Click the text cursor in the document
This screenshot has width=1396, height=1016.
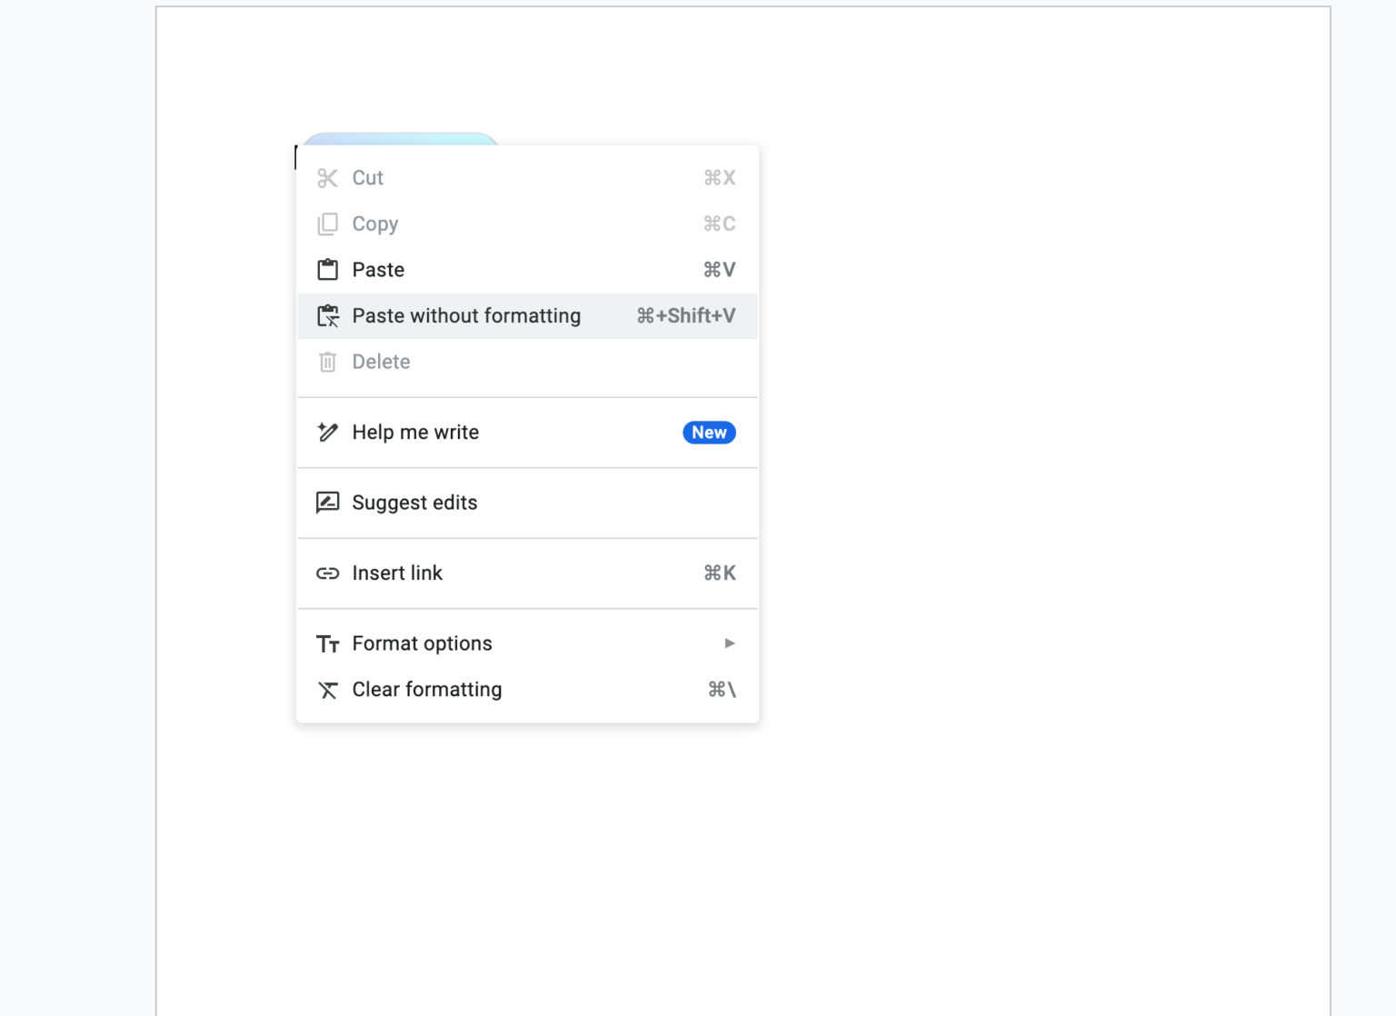tap(296, 157)
